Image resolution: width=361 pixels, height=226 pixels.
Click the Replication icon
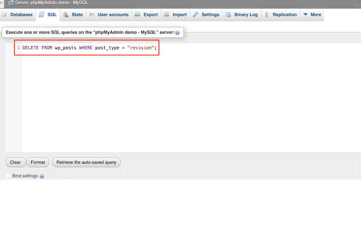[x=267, y=15]
